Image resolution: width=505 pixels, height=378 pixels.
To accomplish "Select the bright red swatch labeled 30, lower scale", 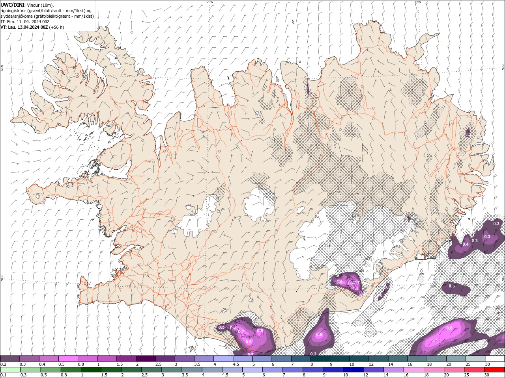I will point(495,370).
